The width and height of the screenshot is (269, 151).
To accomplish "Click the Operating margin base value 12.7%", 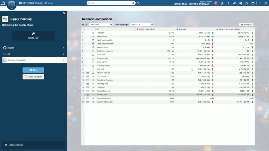I will pos(171,65).
